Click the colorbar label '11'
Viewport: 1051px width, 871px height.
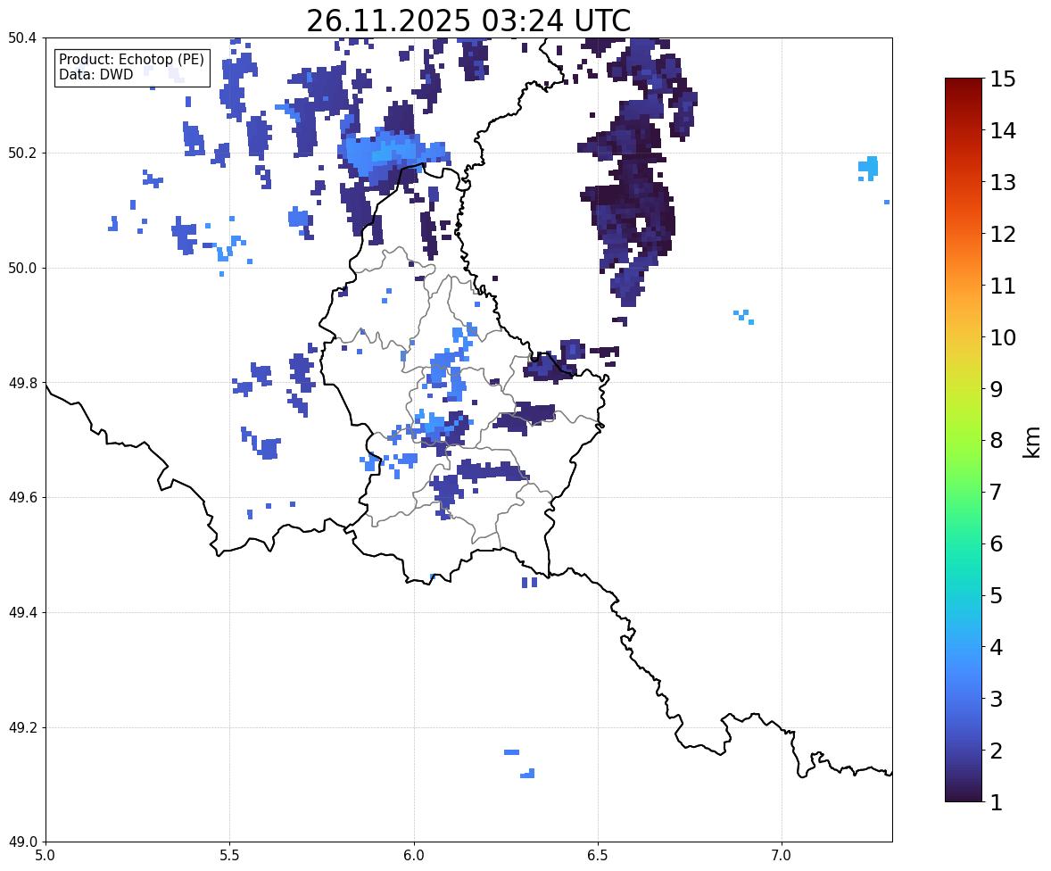1003,286
